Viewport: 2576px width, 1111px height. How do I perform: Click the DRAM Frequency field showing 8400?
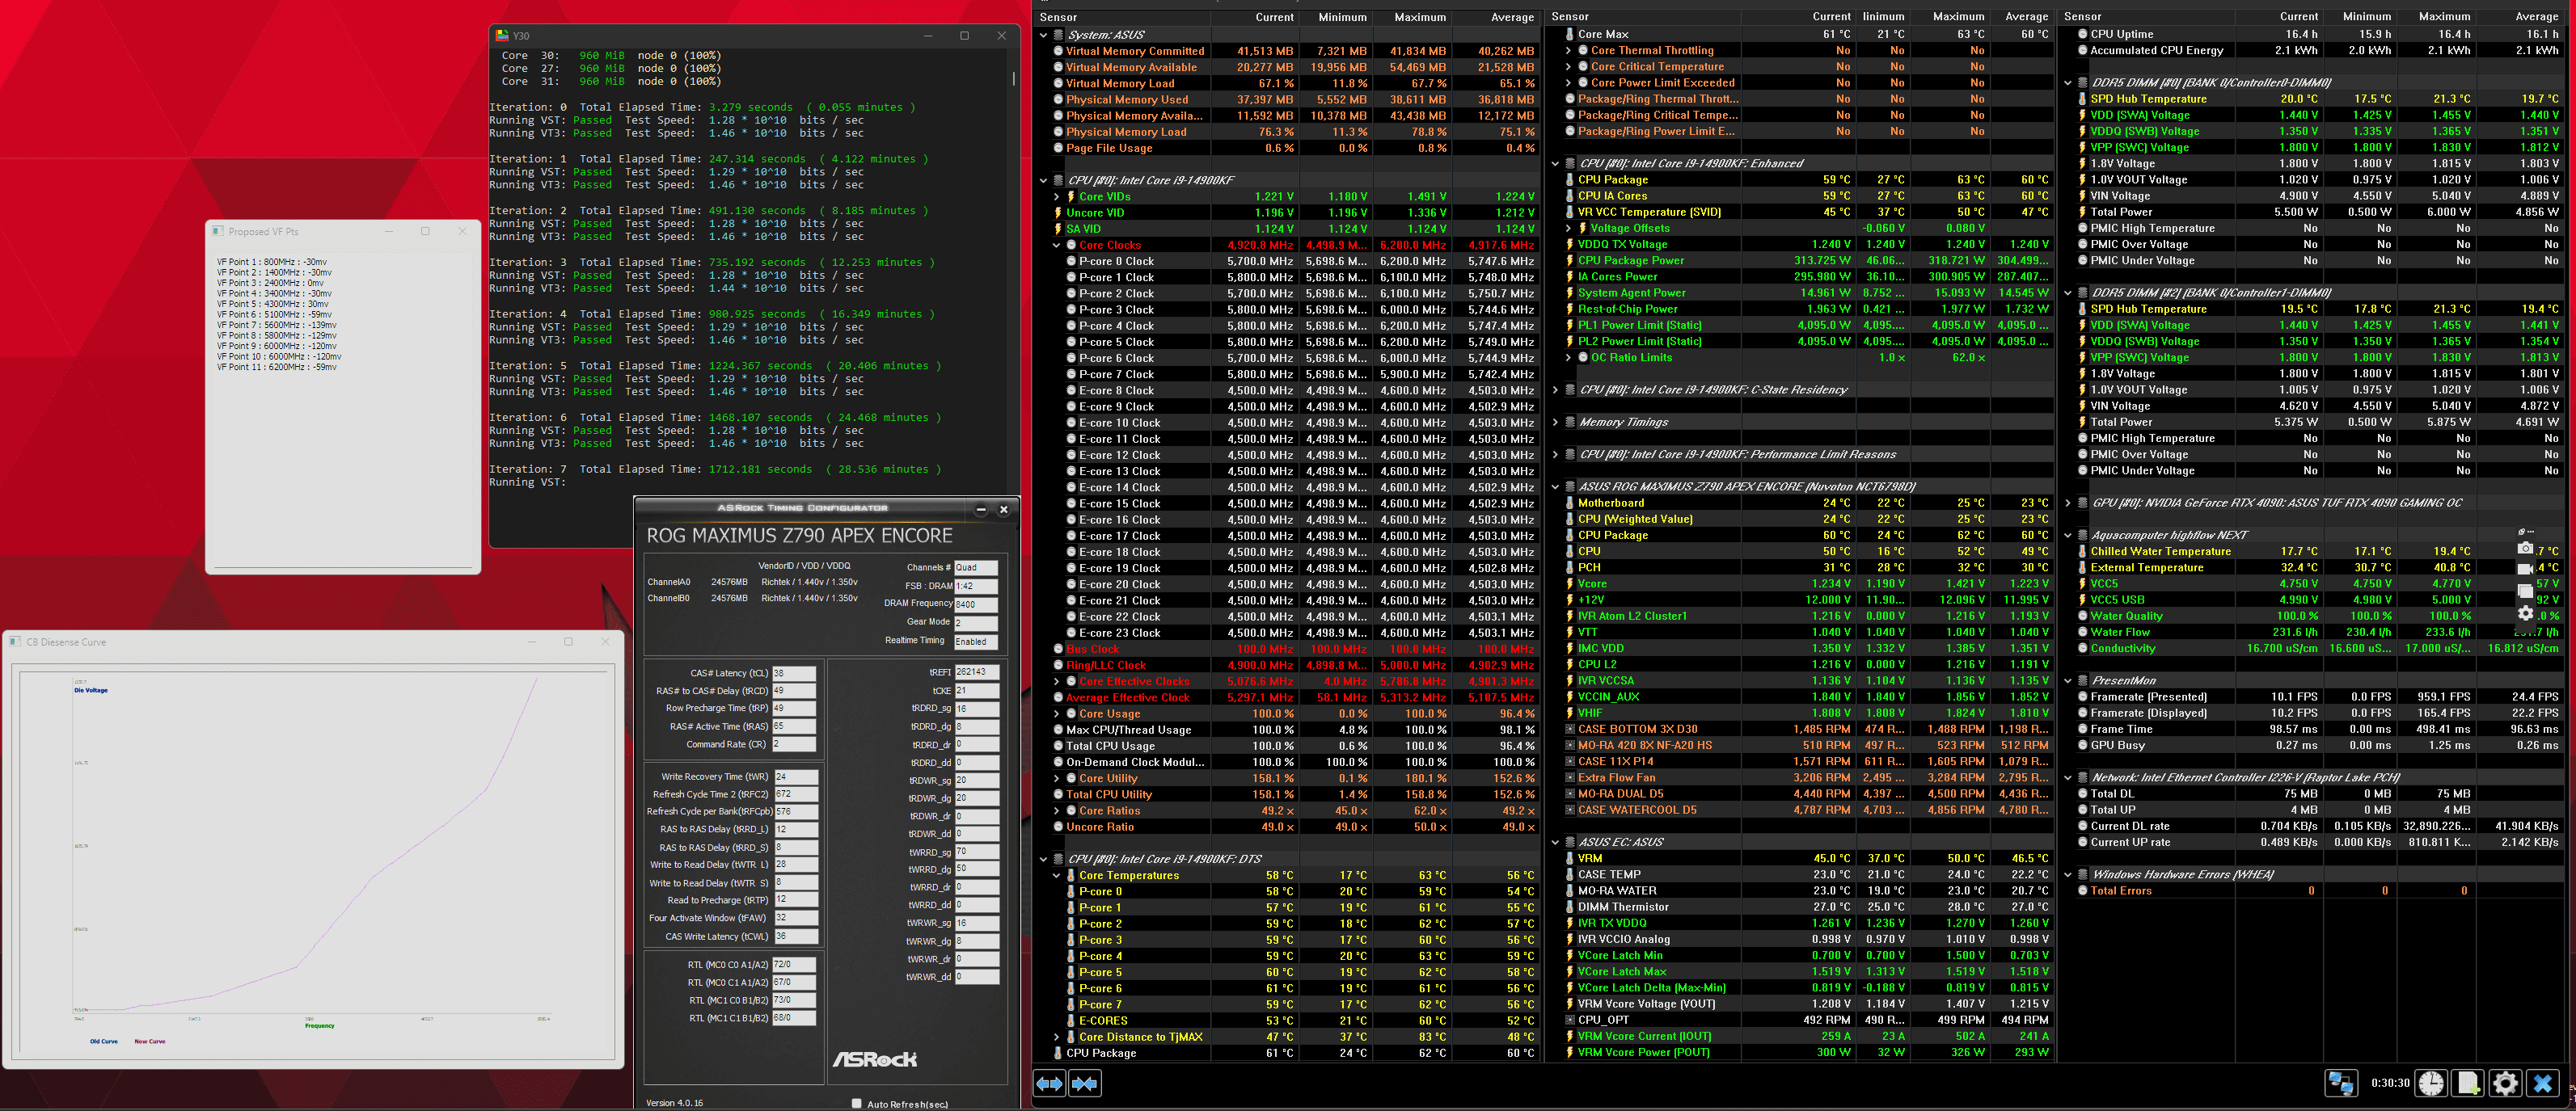[x=976, y=604]
